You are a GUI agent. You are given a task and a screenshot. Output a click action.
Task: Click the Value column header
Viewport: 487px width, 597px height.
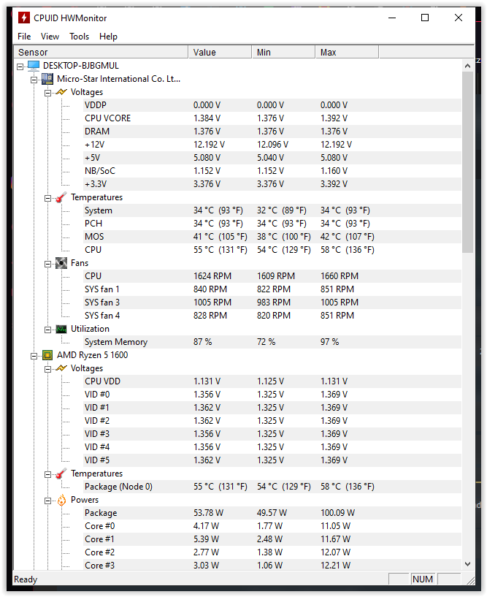(220, 52)
